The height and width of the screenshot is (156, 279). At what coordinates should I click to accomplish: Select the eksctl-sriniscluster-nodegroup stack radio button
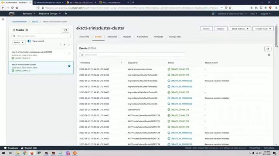(x=69, y=53)
